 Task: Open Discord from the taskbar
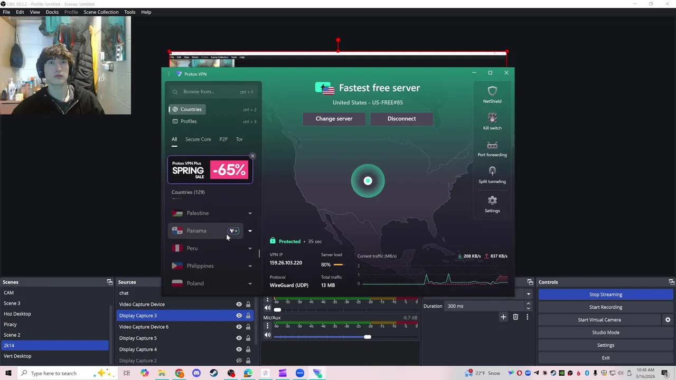coord(196,373)
